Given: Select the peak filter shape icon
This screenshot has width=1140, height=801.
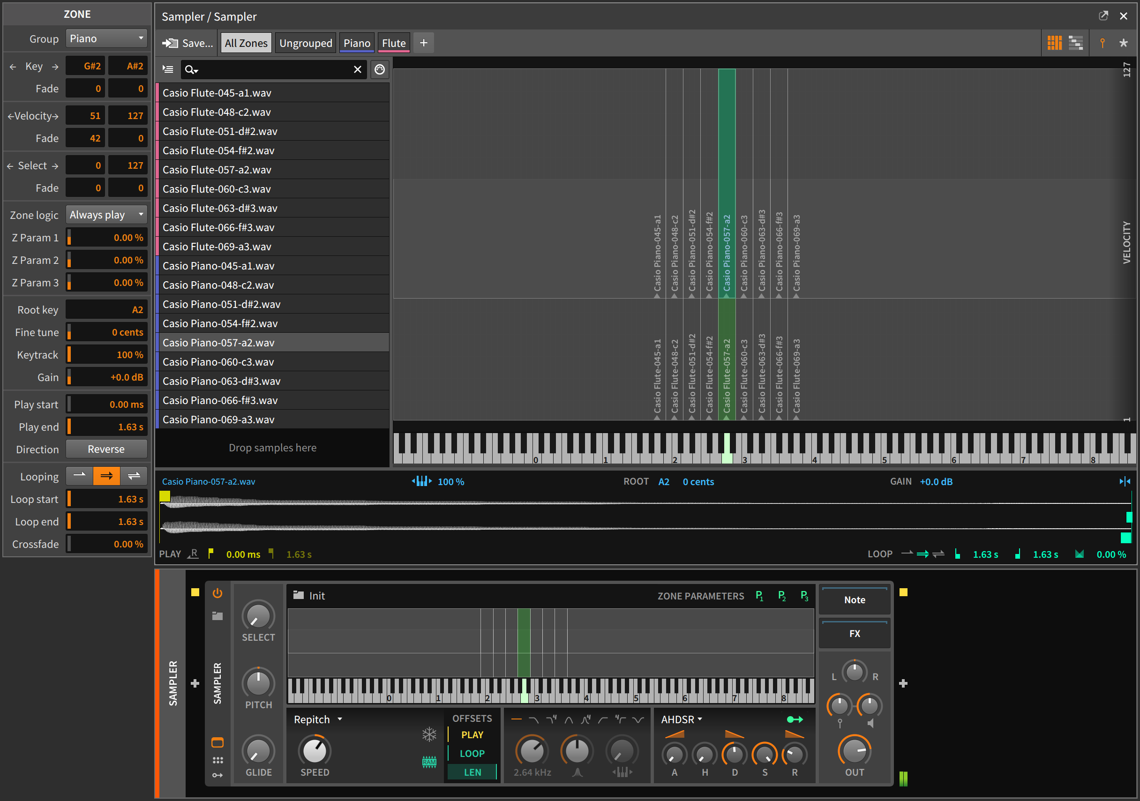Looking at the screenshot, I should (x=569, y=719).
